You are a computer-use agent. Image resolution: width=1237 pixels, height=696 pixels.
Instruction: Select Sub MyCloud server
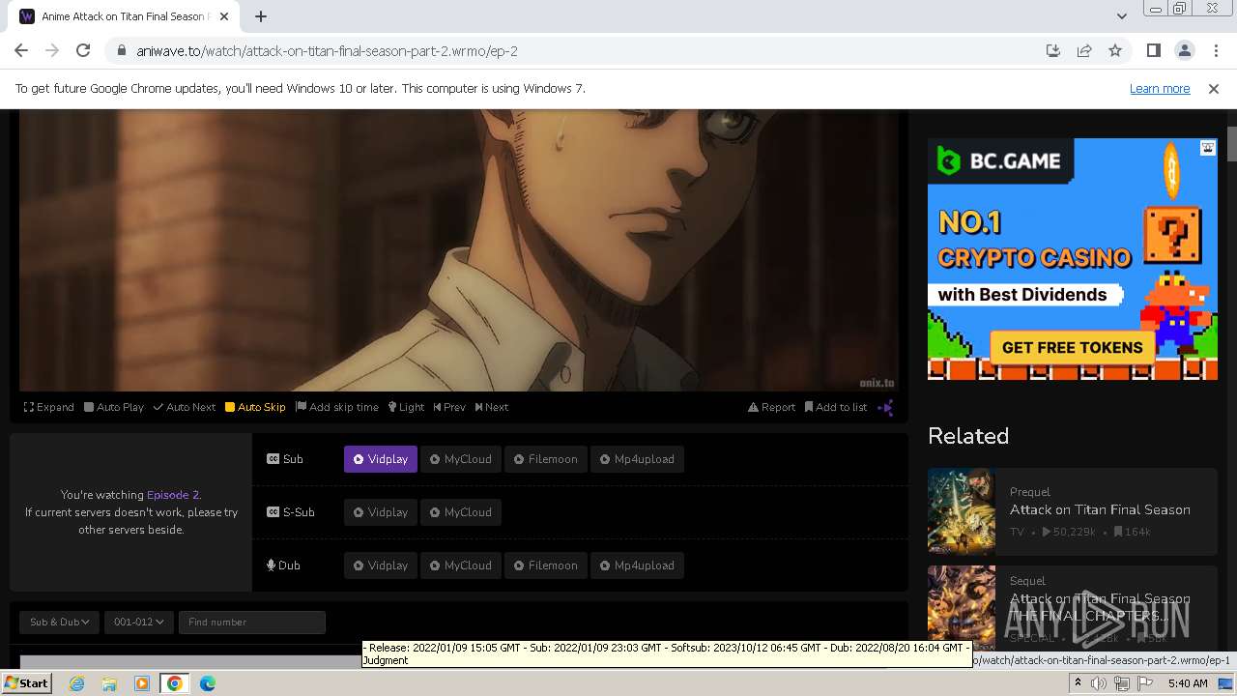[x=461, y=459]
